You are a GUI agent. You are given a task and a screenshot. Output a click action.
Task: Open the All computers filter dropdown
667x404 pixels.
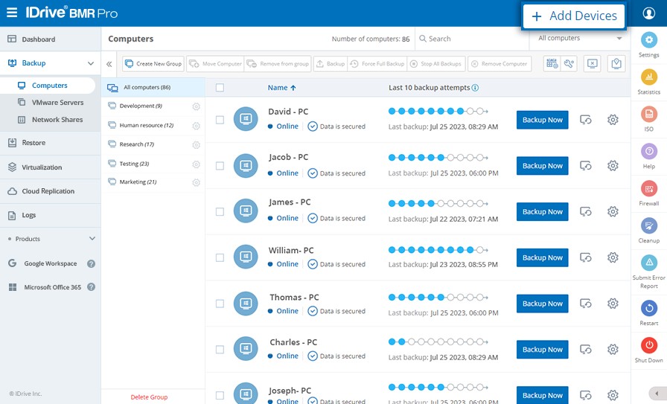pos(580,38)
